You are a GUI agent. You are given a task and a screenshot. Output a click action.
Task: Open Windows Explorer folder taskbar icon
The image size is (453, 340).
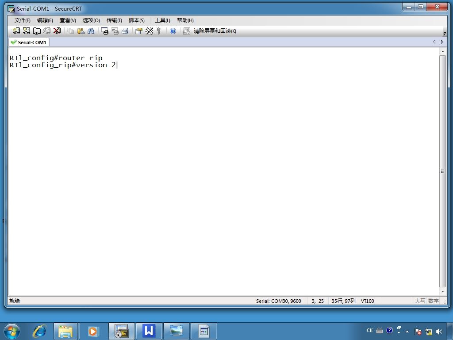coord(65,331)
